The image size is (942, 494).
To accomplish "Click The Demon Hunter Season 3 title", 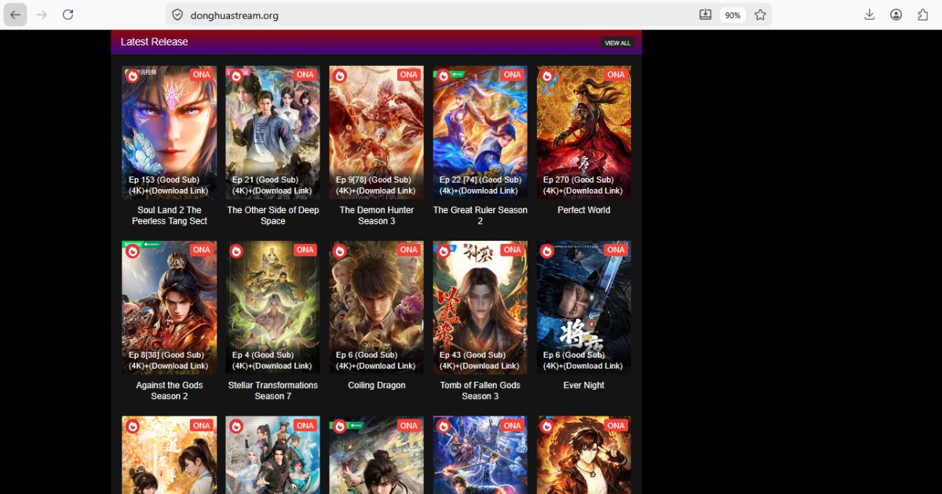I will point(377,216).
